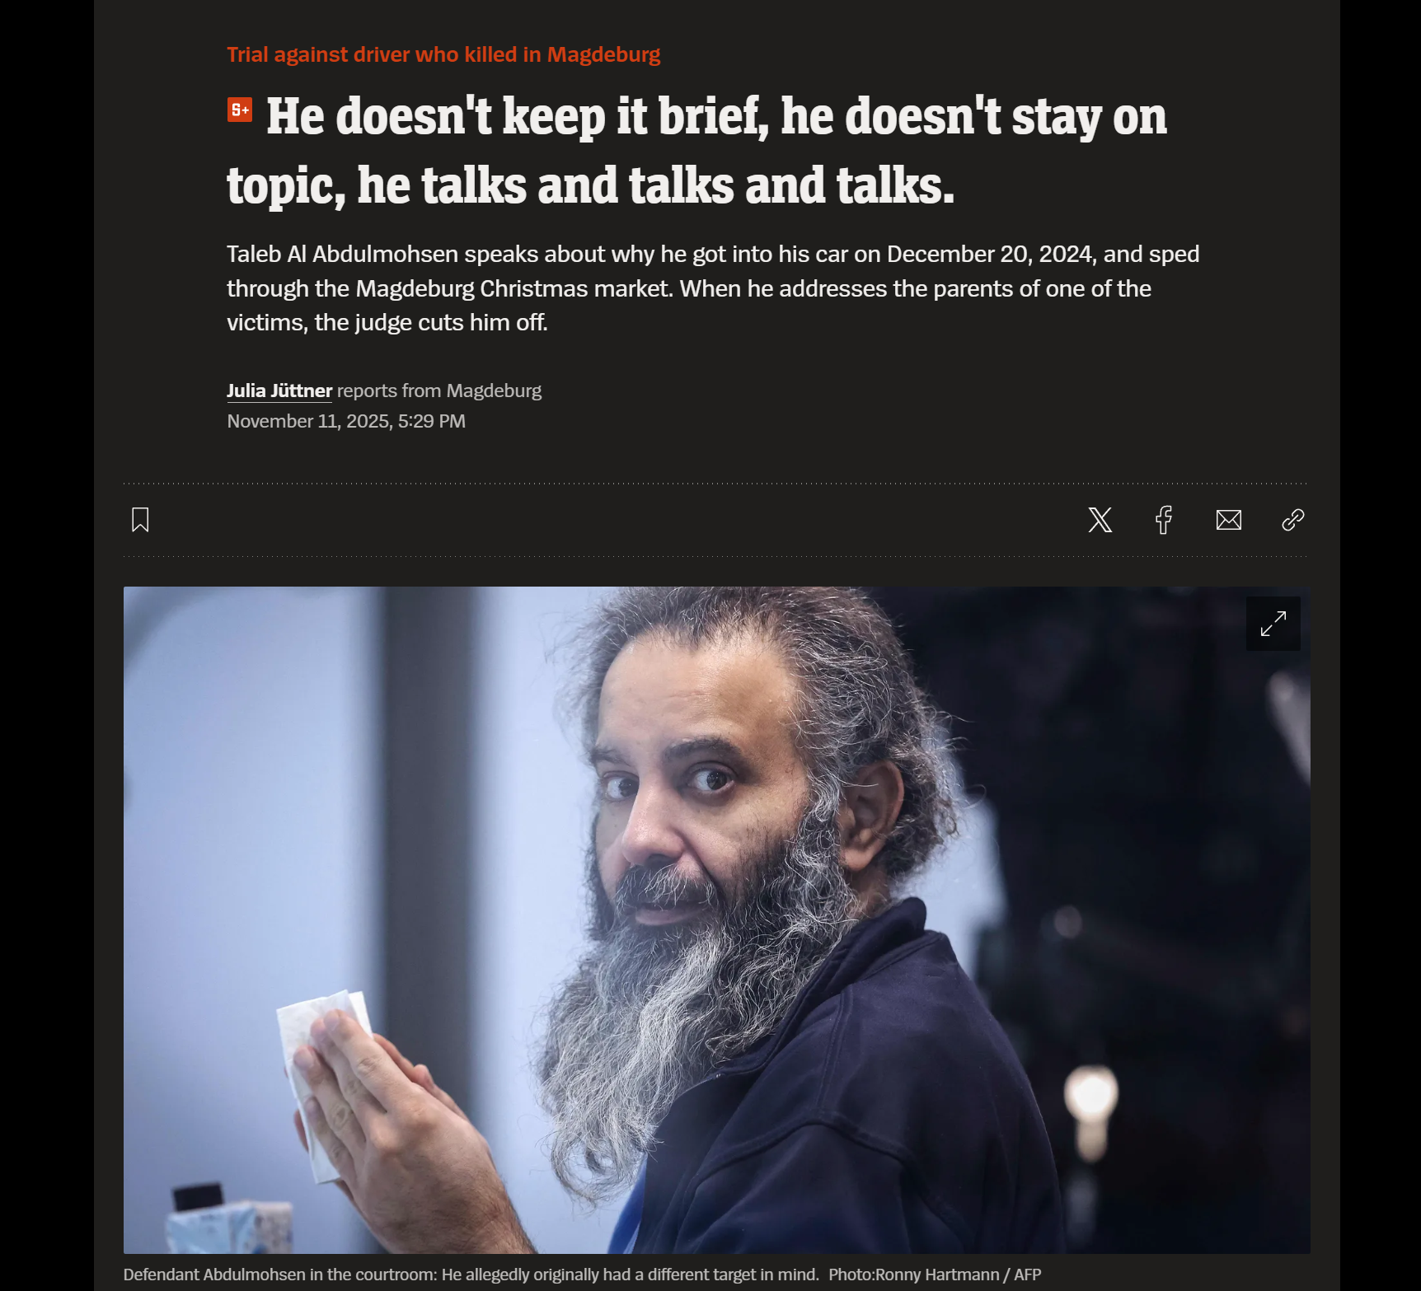Send the article by email envelope icon

[x=1228, y=520]
